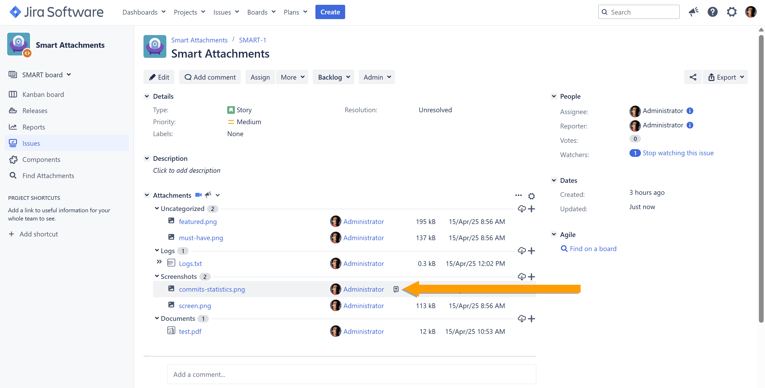Image resolution: width=765 pixels, height=388 pixels.
Task: Download all Uncategorized attachments cloud icon
Action: (x=522, y=209)
